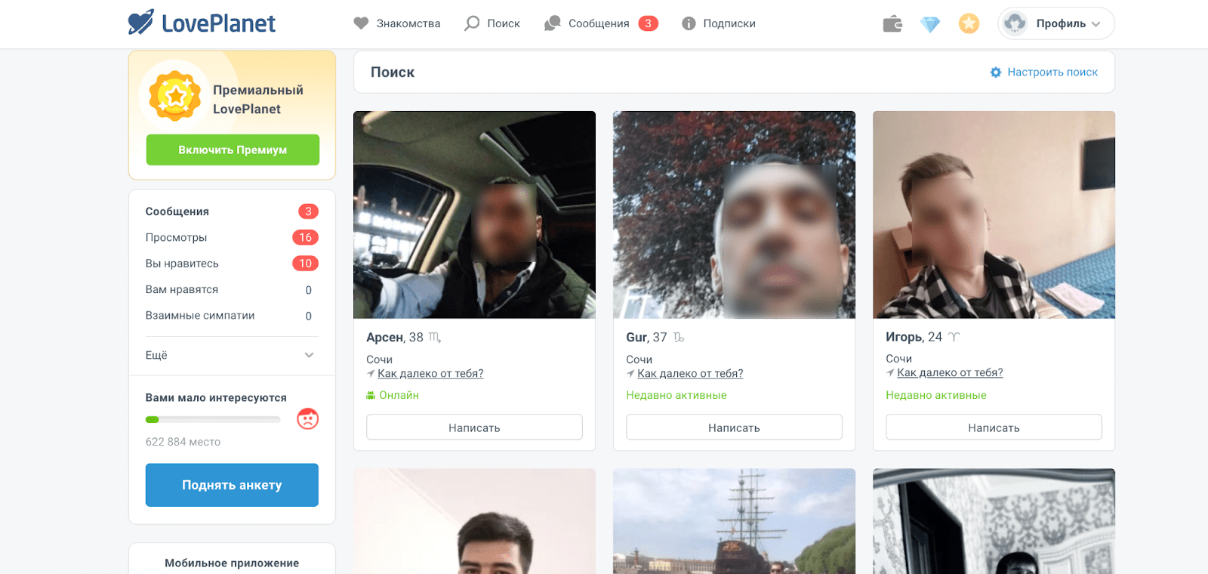The height and width of the screenshot is (574, 1208).
Task: Open Поиск in top navigation
Action: tap(492, 23)
